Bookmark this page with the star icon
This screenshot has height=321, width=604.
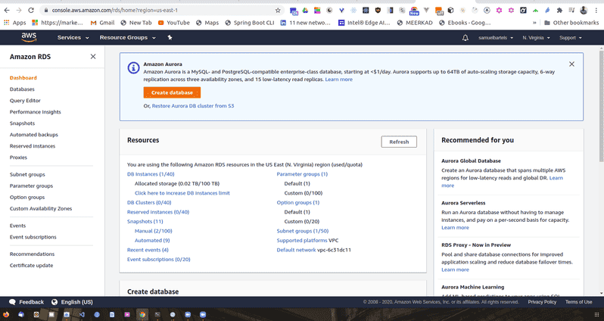[x=278, y=11]
